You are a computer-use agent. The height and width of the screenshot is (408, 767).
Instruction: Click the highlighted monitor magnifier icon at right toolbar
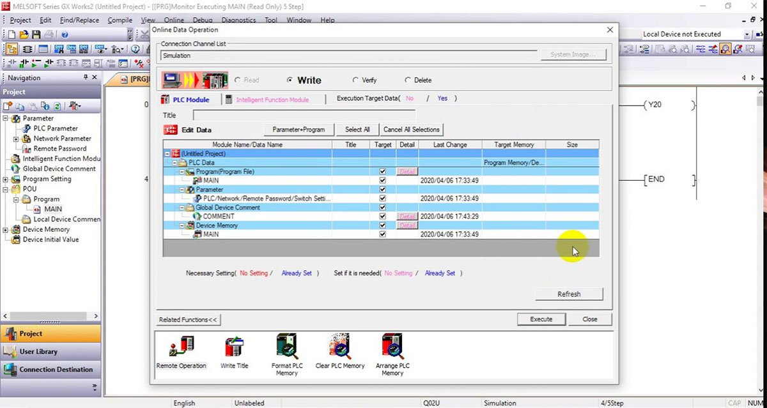pos(725,49)
